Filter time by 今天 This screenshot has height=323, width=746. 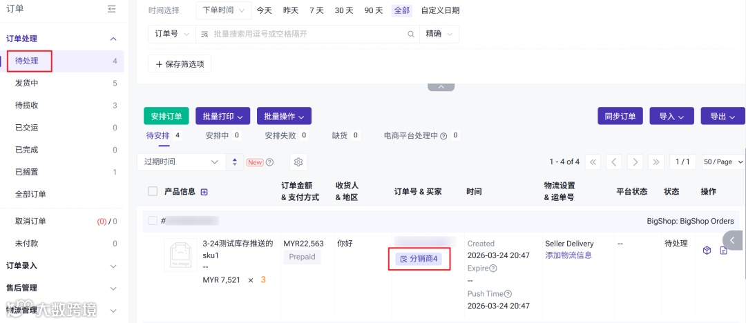click(264, 10)
